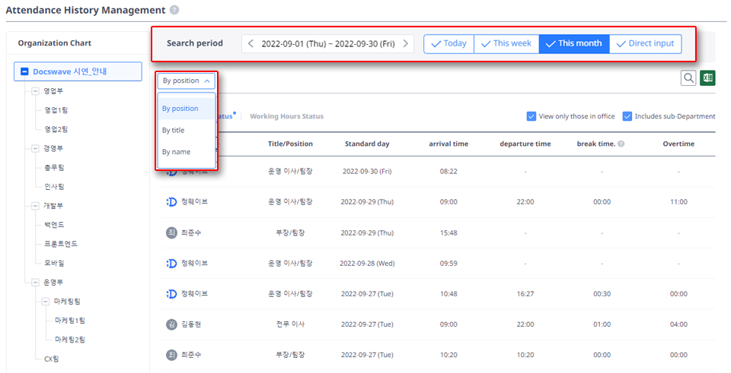Click Docswave logo in 2022-09-29 22:00 row
This screenshot has width=731, height=373.
(171, 202)
